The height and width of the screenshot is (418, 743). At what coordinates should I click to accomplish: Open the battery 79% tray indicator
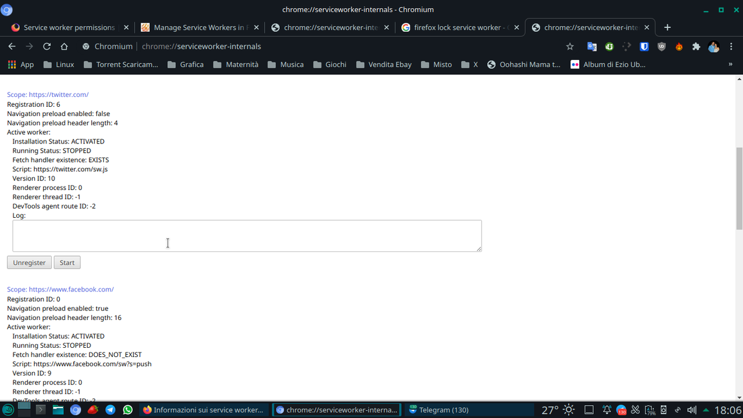tap(650, 410)
